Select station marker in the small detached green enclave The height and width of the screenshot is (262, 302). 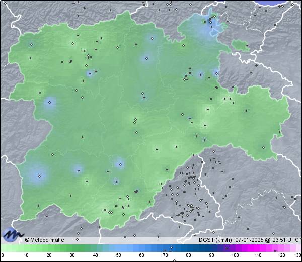(247, 46)
